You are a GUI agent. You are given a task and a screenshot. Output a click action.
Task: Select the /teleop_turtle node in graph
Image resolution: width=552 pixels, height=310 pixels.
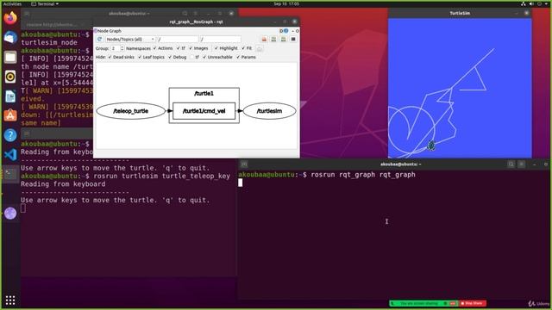130,111
